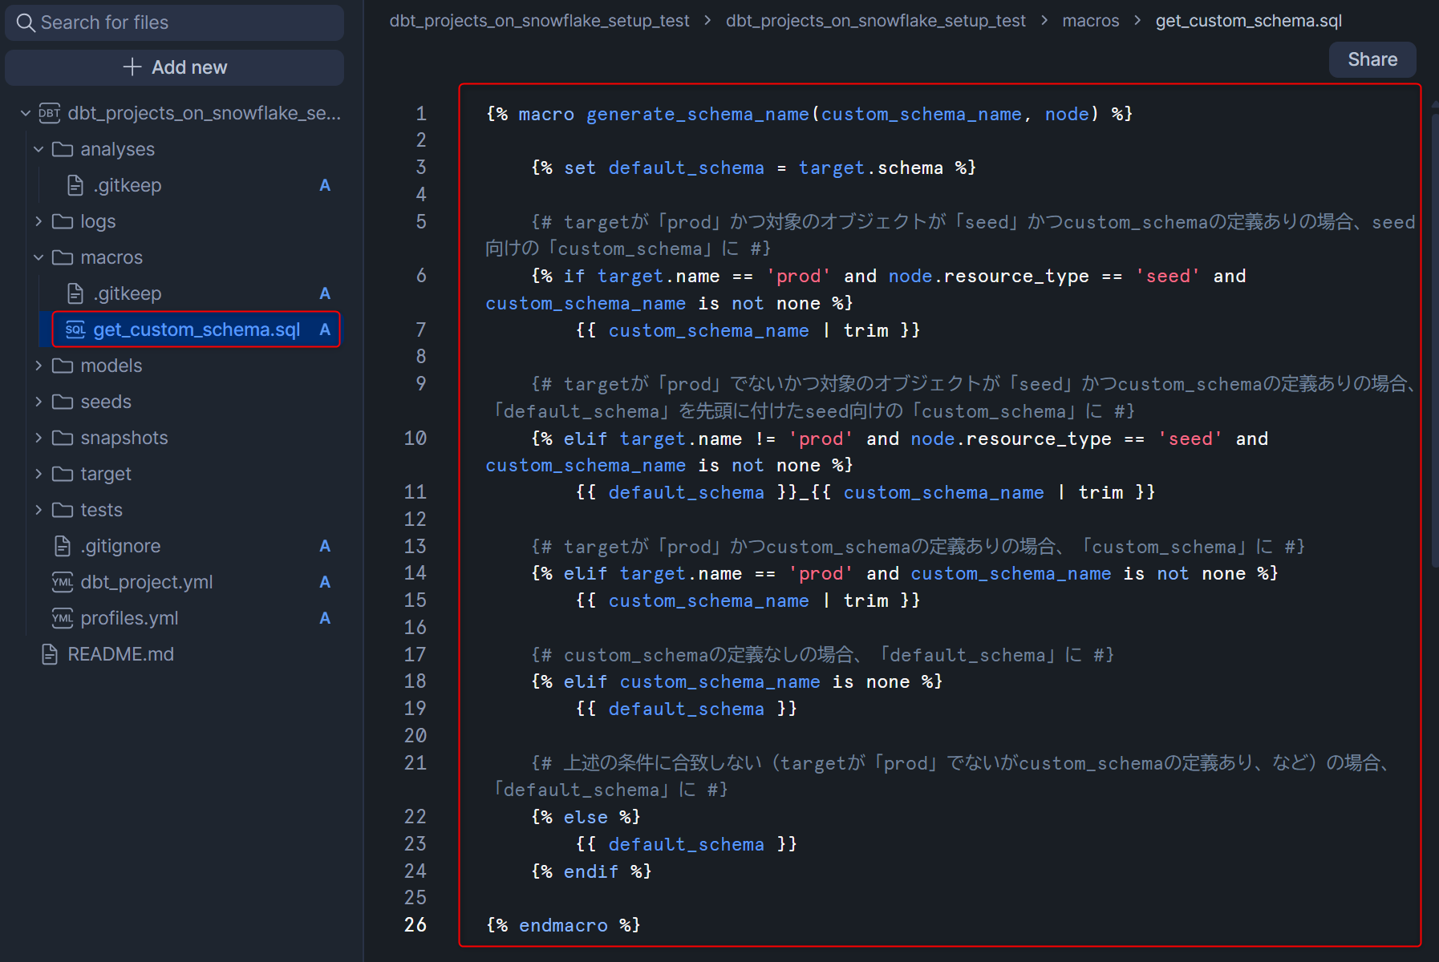This screenshot has width=1439, height=962.
Task: Click the YML icon next to profiles.yml
Action: point(63,618)
